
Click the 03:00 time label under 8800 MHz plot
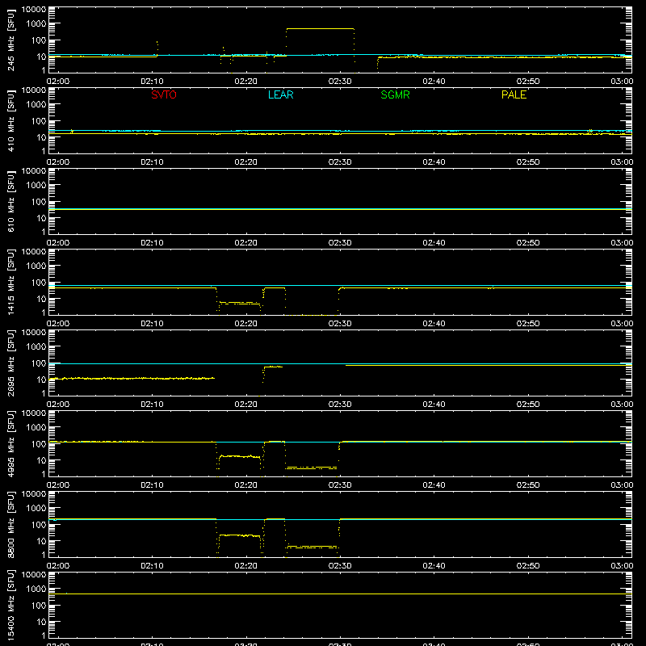[x=622, y=566]
